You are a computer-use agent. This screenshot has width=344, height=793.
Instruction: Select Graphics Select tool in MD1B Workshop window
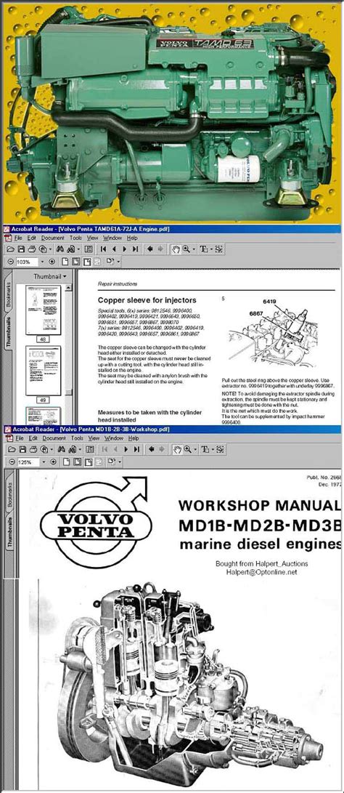tap(220, 449)
